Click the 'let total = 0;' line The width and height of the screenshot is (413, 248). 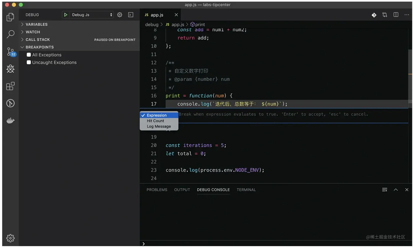186,154
